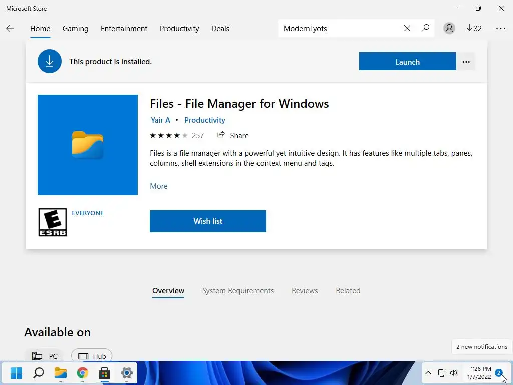Select the PC availability chip

[x=45, y=356]
